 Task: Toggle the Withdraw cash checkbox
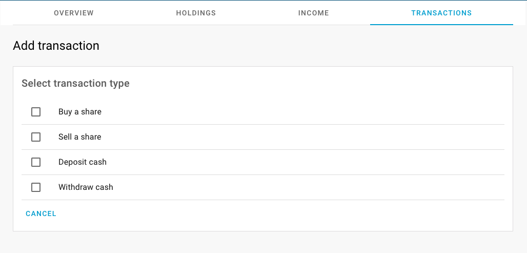[x=36, y=187]
